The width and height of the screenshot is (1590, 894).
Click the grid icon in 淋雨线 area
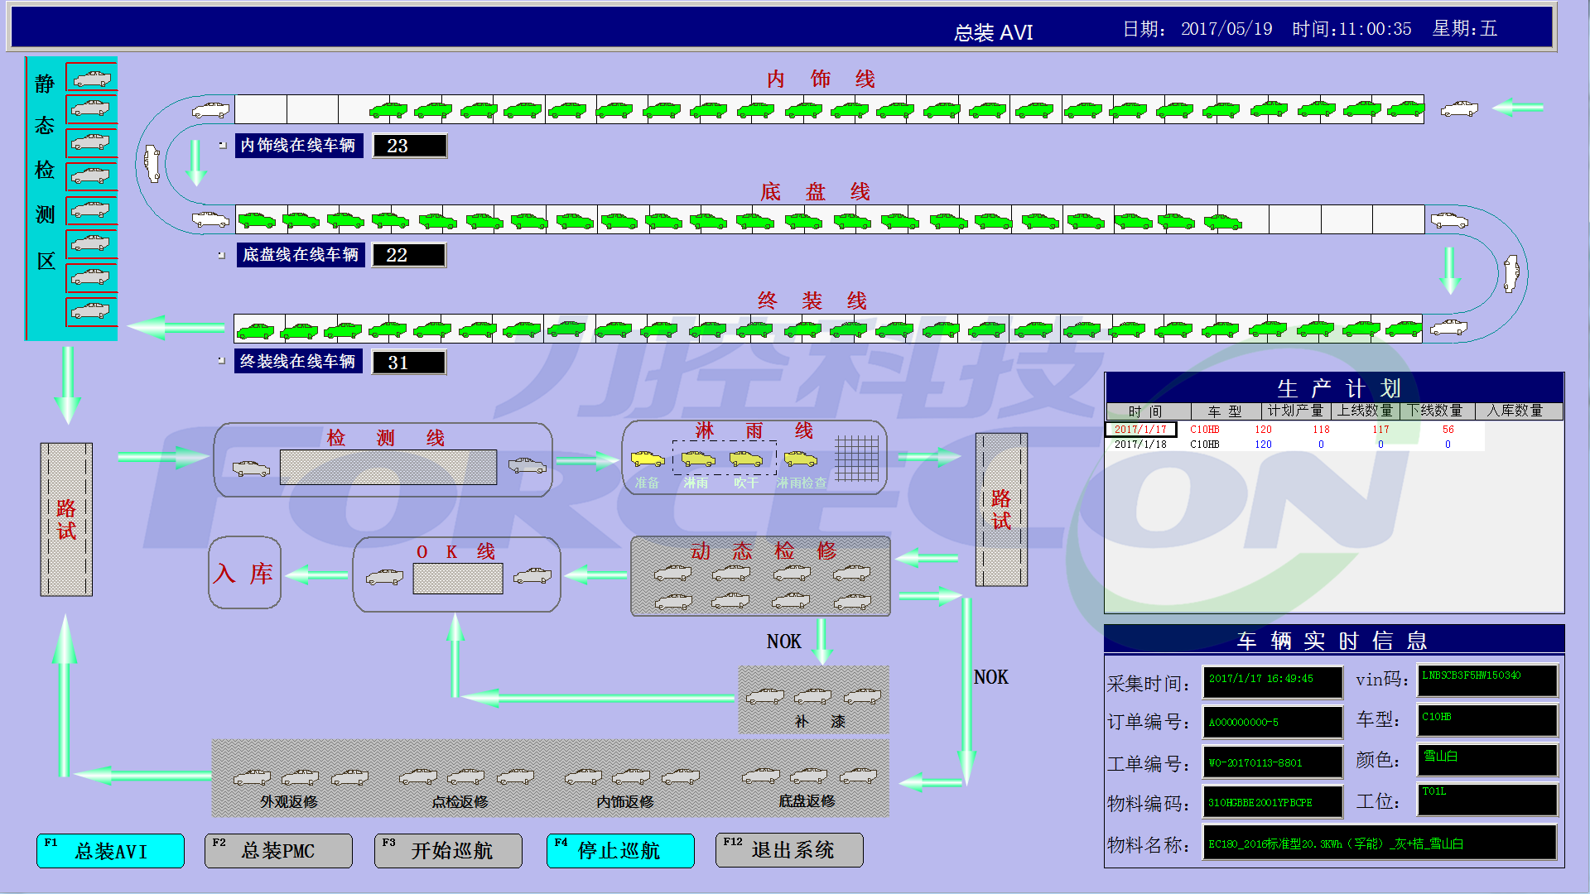(x=856, y=458)
